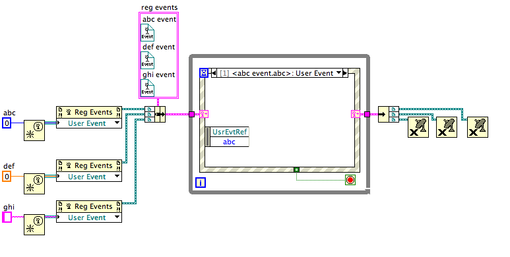This screenshot has width=510, height=257.
Task: Click the abc event refnum icon
Action: 147,32
